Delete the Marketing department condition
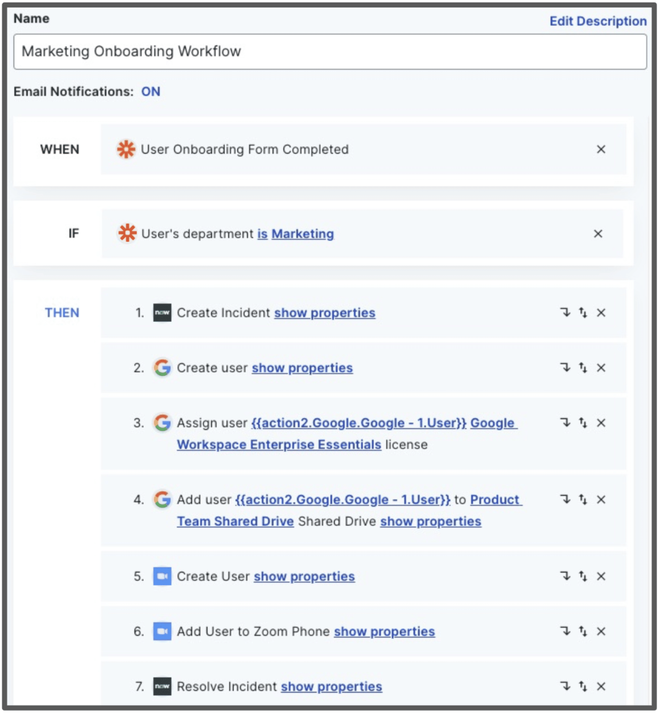 tap(598, 234)
